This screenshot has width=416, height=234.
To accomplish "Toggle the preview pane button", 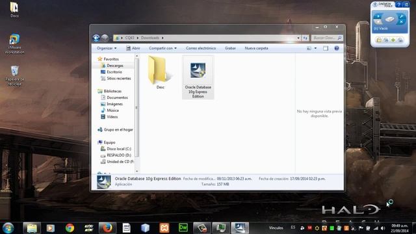I will 326,48.
